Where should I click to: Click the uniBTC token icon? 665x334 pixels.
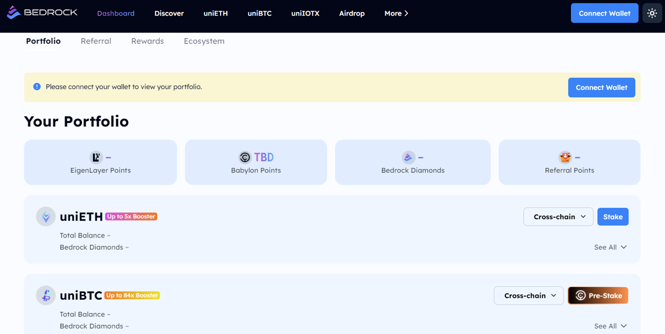tap(46, 296)
